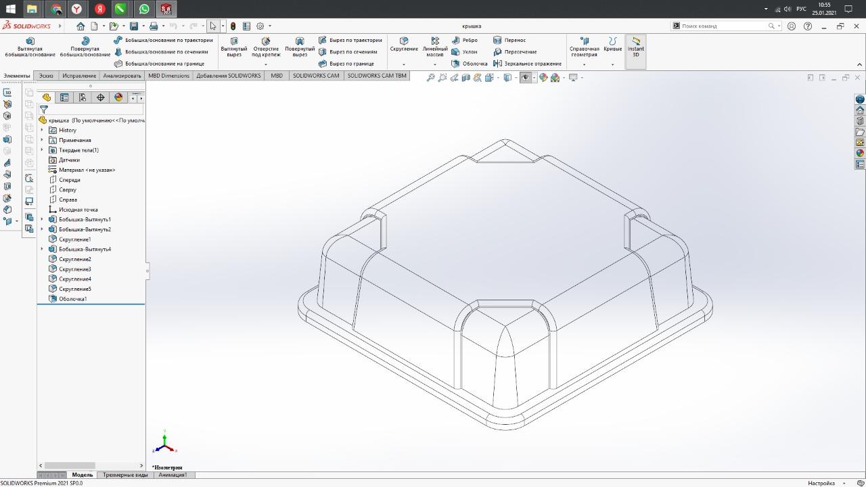Open the ConfigurationManager tab icon
The width and height of the screenshot is (866, 487).
(83, 97)
